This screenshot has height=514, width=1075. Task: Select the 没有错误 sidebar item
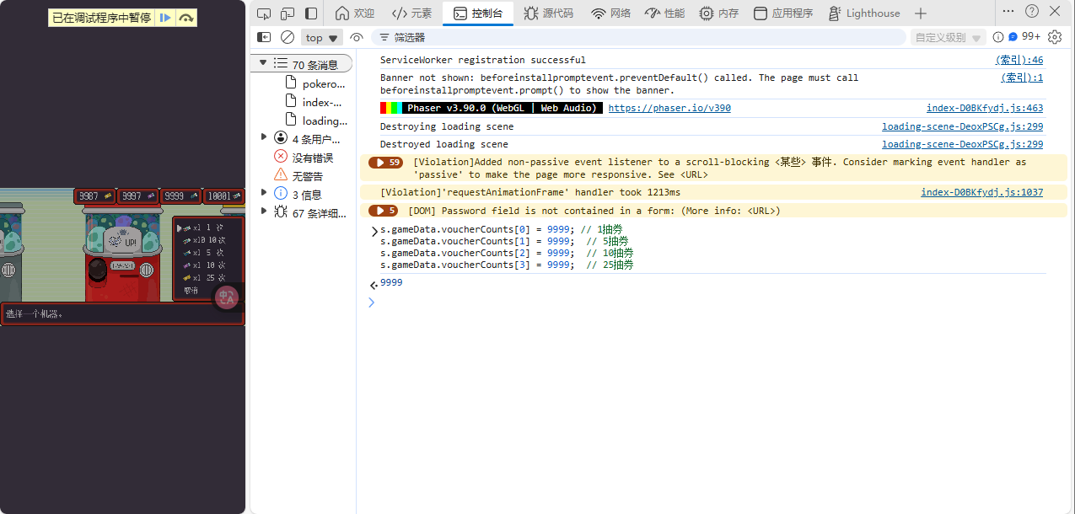click(312, 158)
